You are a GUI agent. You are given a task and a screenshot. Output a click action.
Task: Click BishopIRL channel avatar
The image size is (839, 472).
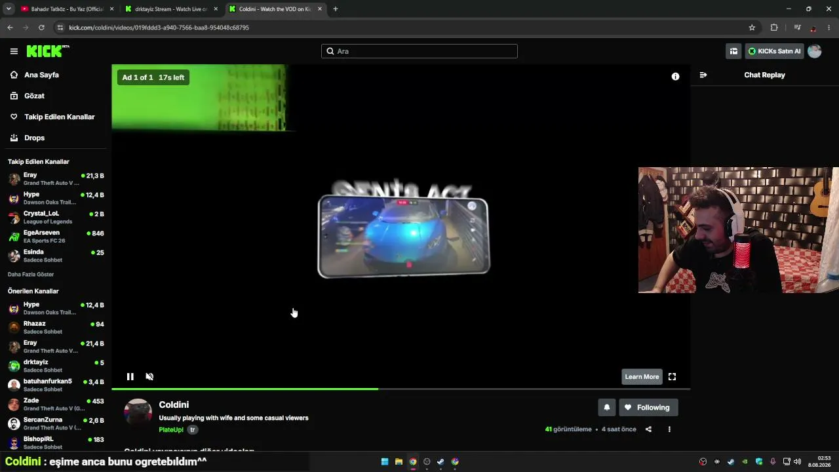tap(14, 442)
